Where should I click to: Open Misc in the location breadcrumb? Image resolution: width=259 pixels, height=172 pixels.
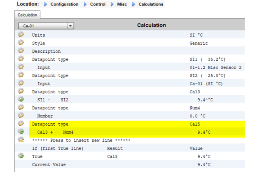tap(122, 4)
